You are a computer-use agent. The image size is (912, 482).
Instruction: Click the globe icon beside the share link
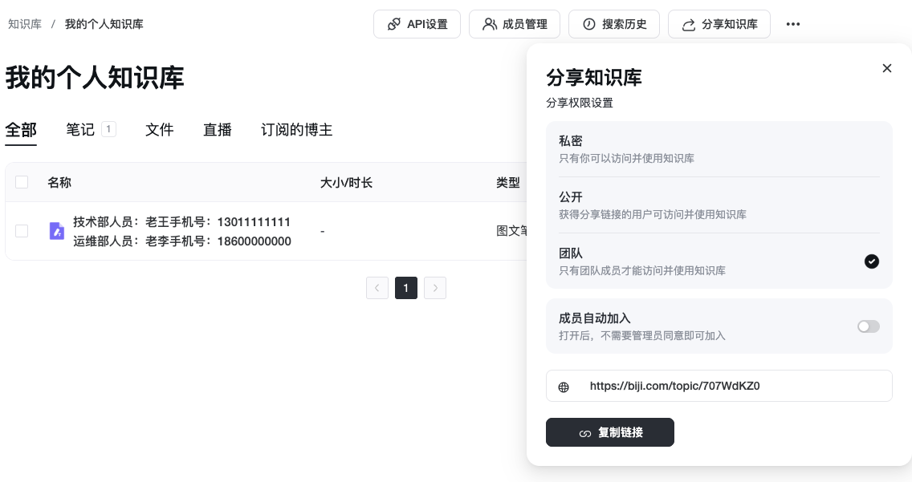pos(564,387)
